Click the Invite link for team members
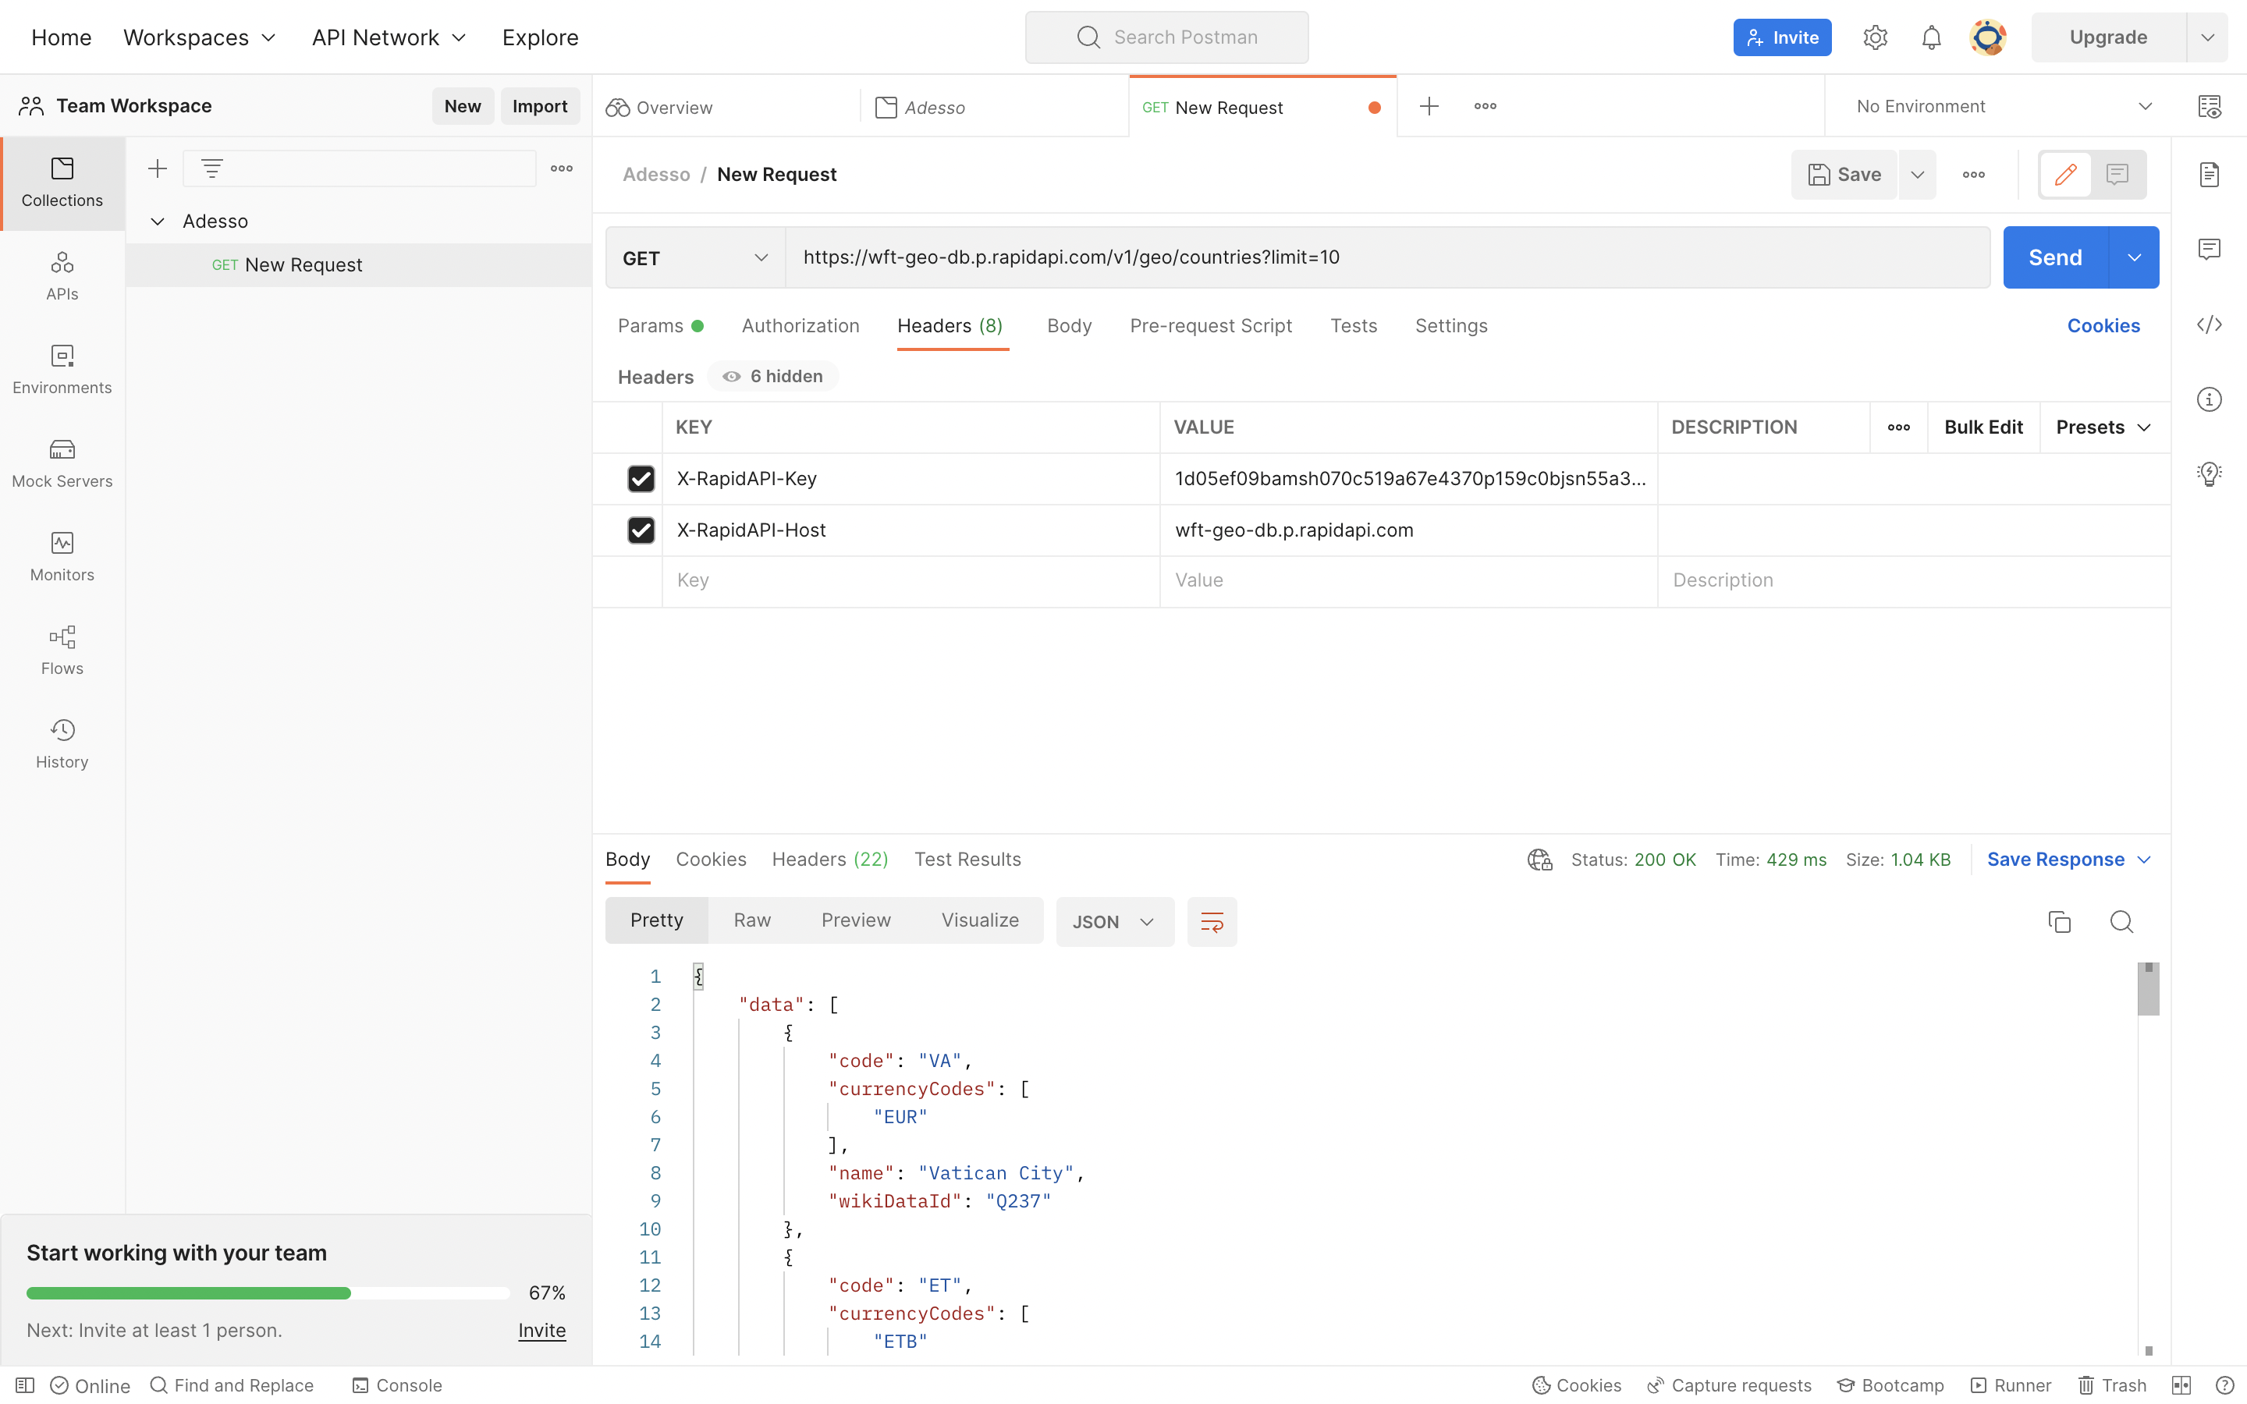This screenshot has width=2247, height=1404. (x=541, y=1330)
